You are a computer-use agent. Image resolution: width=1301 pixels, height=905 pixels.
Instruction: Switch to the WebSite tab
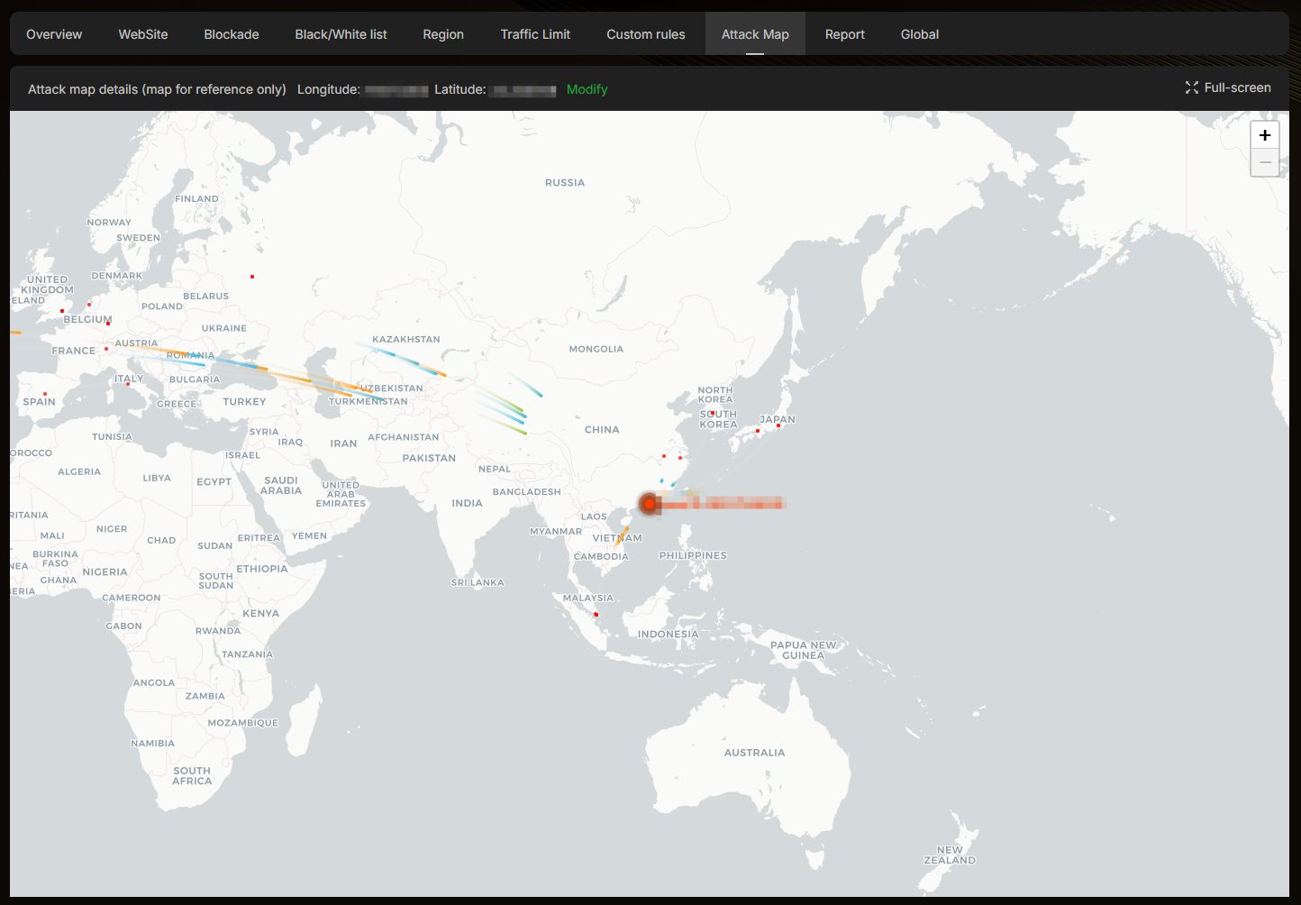(143, 34)
